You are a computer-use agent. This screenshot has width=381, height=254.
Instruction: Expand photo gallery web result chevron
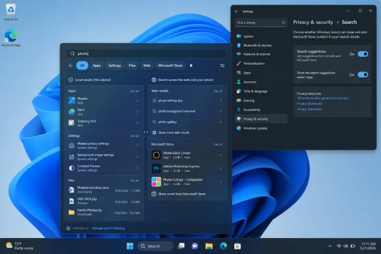pyautogui.click(x=221, y=122)
